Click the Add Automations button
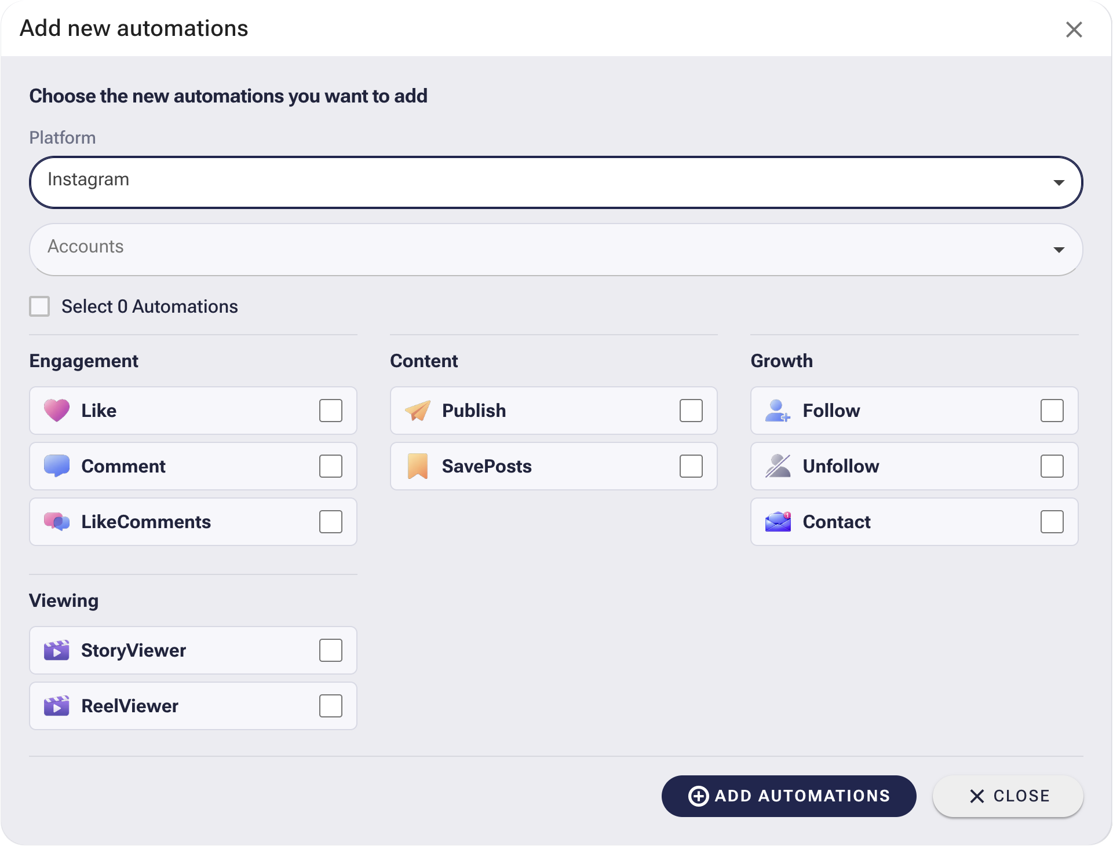 (789, 796)
